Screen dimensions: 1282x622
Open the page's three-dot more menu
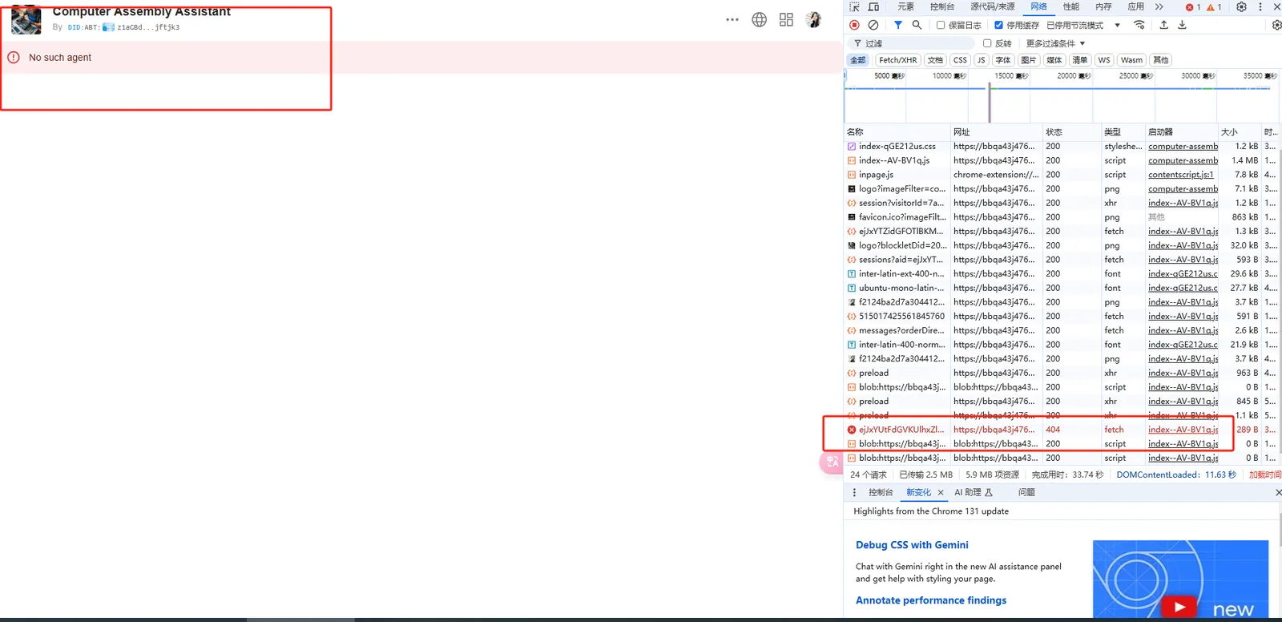tap(732, 19)
